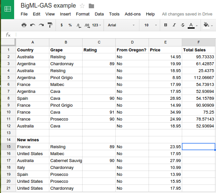Screen dimensions: 216x193
Task: Toggle italic formatting
Action: point(174,25)
